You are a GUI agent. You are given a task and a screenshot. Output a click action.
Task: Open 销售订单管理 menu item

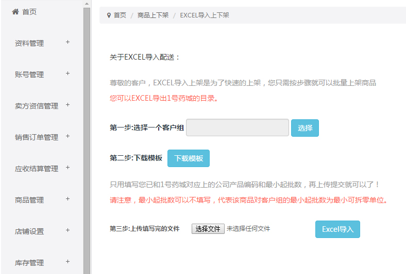36,137
